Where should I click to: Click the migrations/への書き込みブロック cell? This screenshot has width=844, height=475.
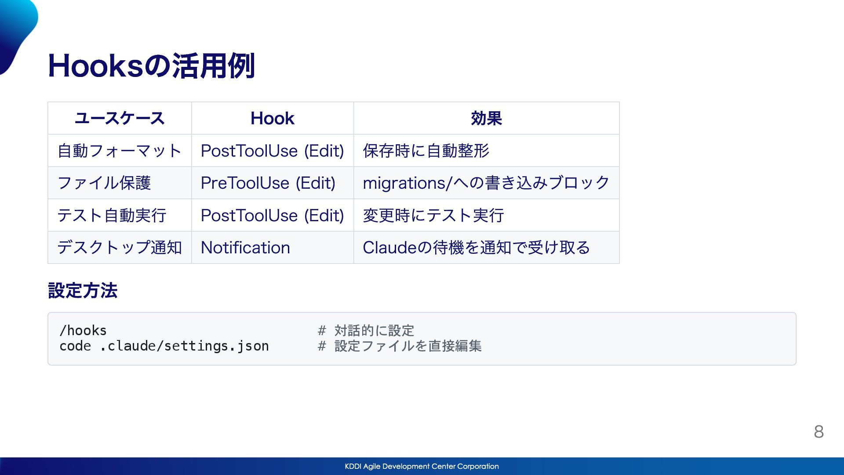point(486,183)
